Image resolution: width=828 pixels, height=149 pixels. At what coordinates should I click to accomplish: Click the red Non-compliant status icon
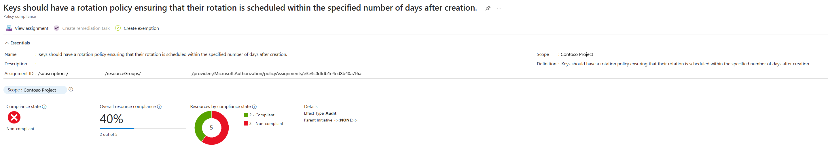pyautogui.click(x=14, y=117)
